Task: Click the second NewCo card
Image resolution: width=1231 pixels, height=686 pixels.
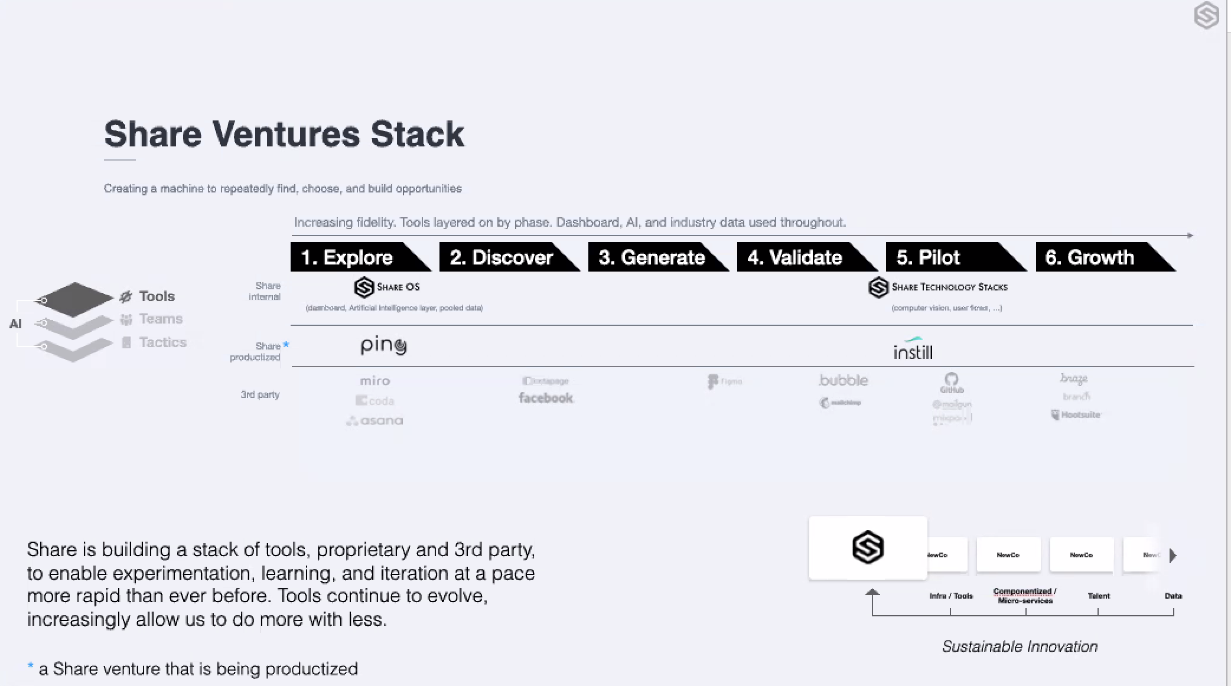Action: coord(1008,555)
